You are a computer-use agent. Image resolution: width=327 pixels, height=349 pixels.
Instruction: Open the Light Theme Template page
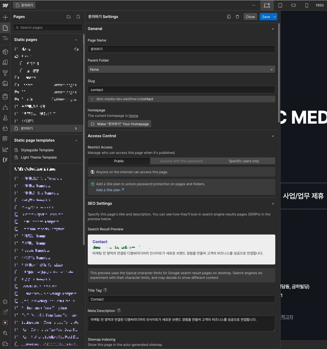pos(39,157)
